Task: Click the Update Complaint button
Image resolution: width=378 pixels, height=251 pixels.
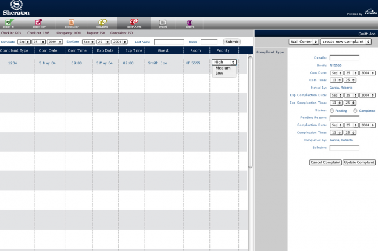Action: pyautogui.click(x=359, y=162)
